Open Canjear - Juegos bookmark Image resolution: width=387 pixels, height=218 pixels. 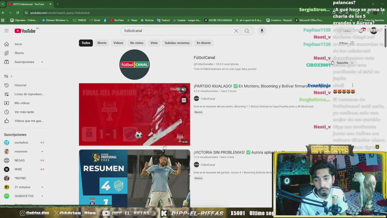click(x=187, y=20)
